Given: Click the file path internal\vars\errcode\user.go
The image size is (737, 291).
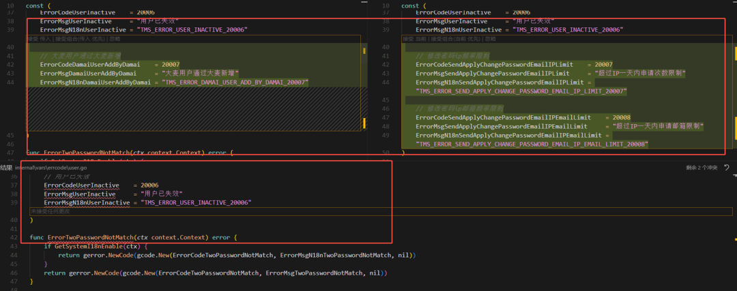Looking at the screenshot, I should pos(50,167).
